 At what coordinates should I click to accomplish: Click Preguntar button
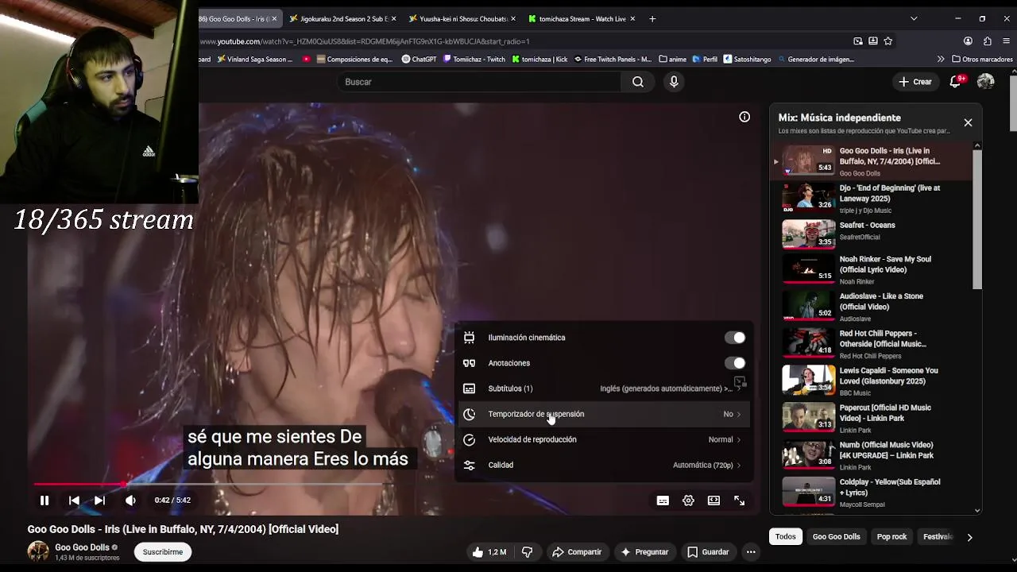click(x=644, y=552)
